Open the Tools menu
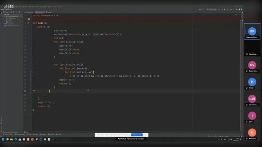262x147 pixels. pos(37,7)
